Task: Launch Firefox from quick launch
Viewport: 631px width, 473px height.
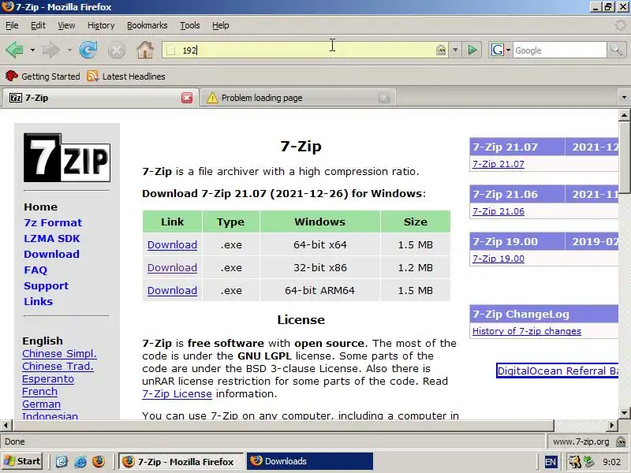Action: click(99, 461)
